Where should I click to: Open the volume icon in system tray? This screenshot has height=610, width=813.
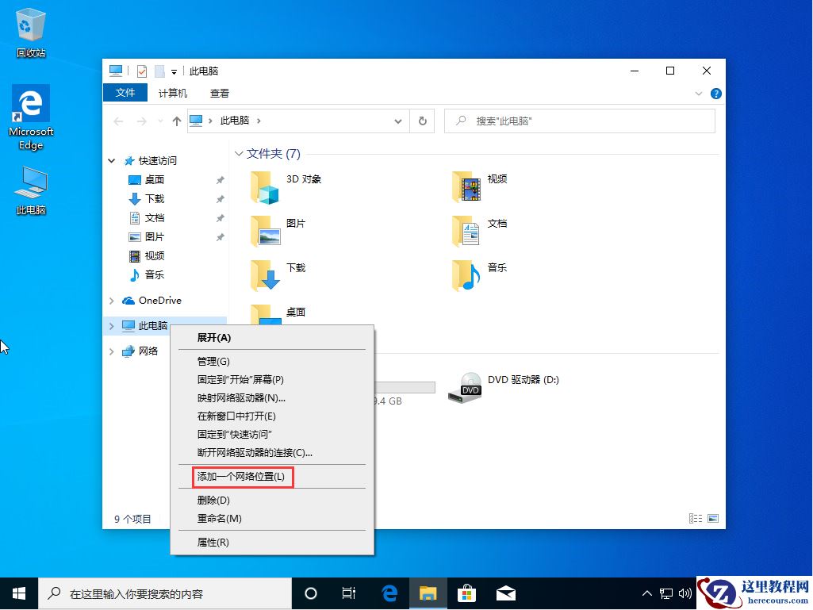pyautogui.click(x=685, y=593)
